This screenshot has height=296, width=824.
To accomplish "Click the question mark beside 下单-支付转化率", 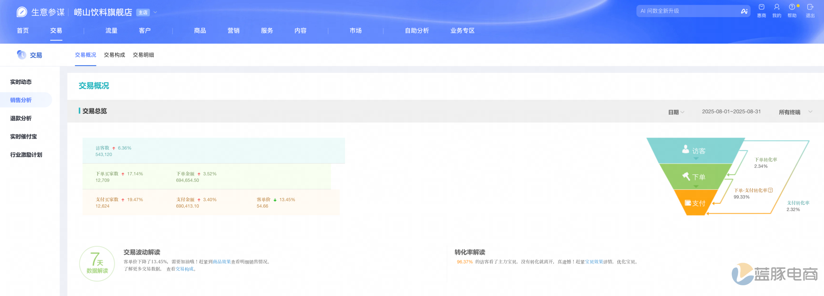I will 770,190.
